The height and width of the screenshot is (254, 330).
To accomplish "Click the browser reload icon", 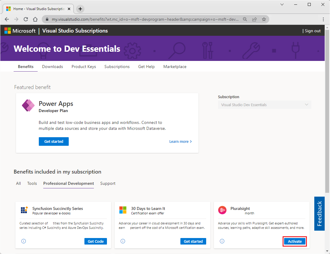I will coord(26,19).
